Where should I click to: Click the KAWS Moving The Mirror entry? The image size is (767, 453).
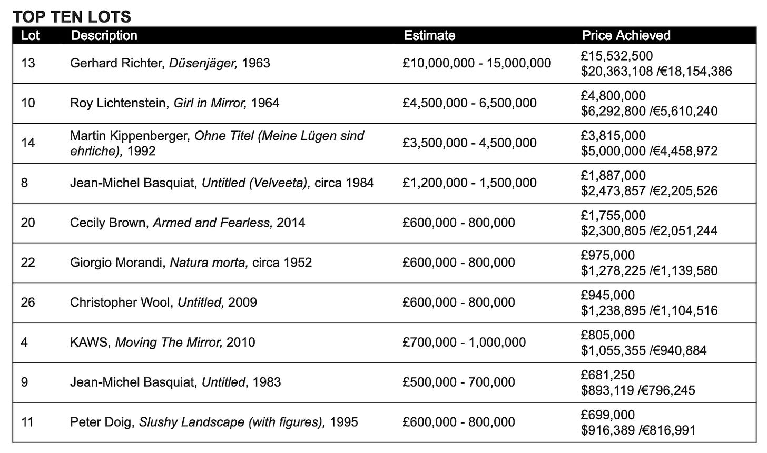[x=162, y=343]
